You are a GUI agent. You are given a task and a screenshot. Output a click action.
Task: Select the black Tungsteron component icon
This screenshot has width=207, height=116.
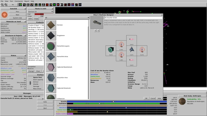coord(51,35)
